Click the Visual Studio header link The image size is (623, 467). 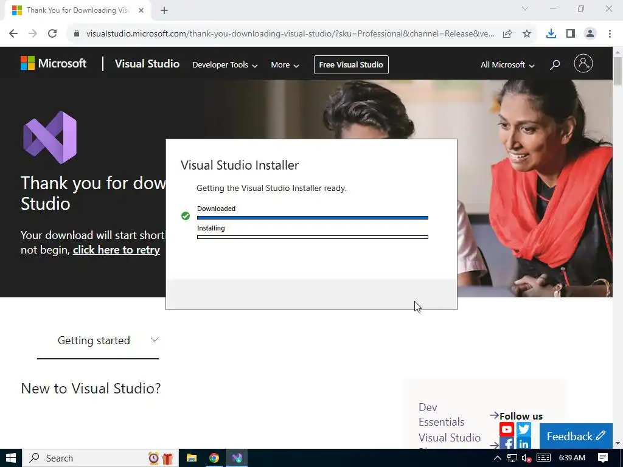(x=147, y=64)
